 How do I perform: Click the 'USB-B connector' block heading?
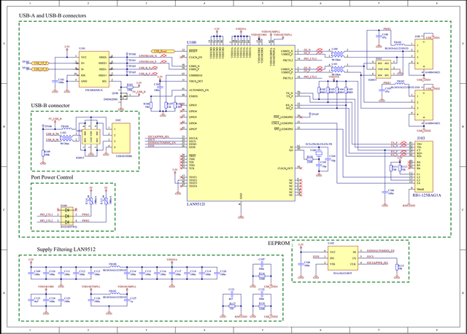[50, 106]
